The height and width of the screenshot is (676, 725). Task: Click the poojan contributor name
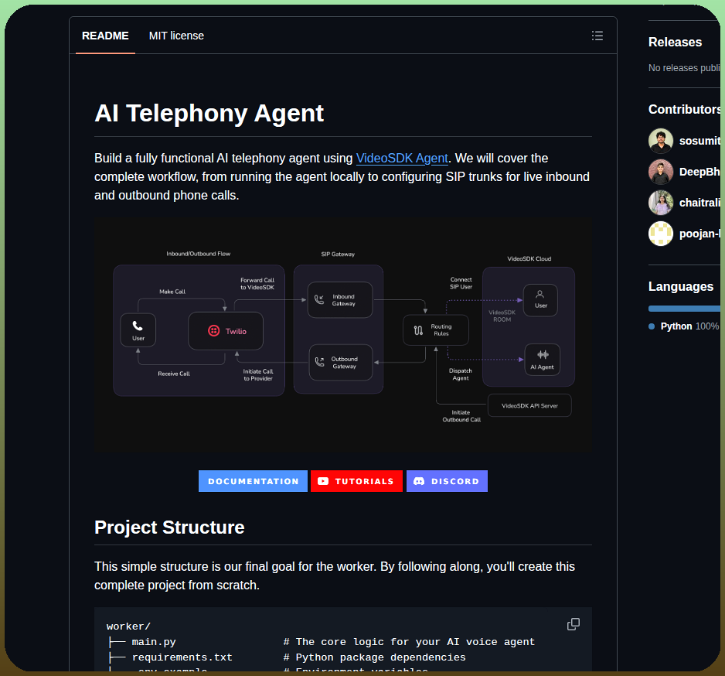click(x=699, y=234)
